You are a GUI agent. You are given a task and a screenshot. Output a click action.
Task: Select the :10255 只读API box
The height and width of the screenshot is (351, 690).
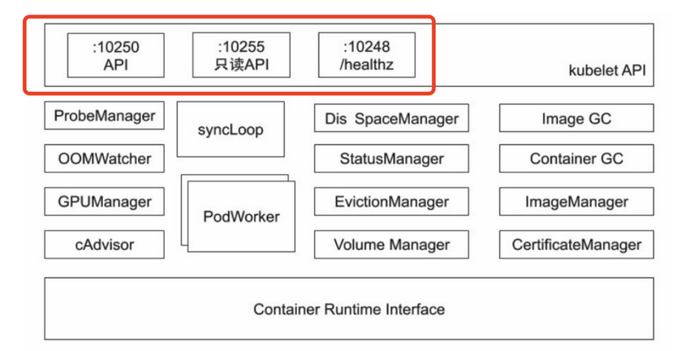tap(241, 55)
